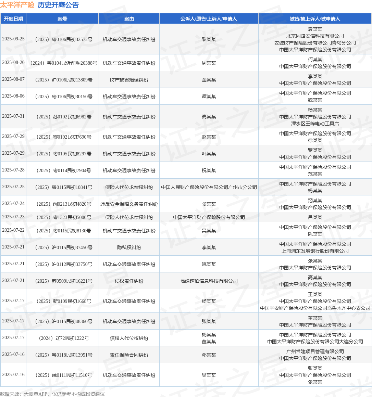The width and height of the screenshot is (372, 397).
Task: Select the 案号 column header
Action: pyautogui.click(x=62, y=19)
